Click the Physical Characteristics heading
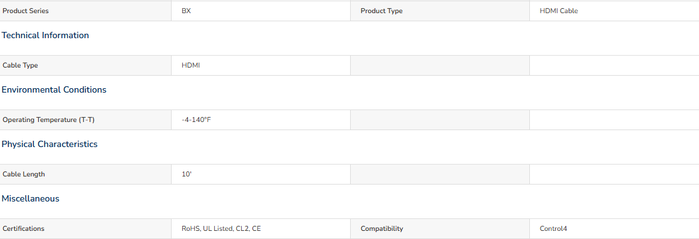The image size is (699, 239). point(49,144)
